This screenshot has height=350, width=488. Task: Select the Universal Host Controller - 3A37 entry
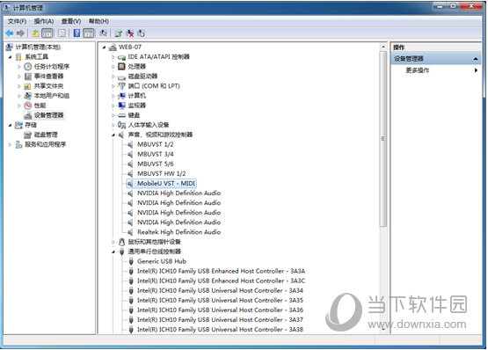220,320
